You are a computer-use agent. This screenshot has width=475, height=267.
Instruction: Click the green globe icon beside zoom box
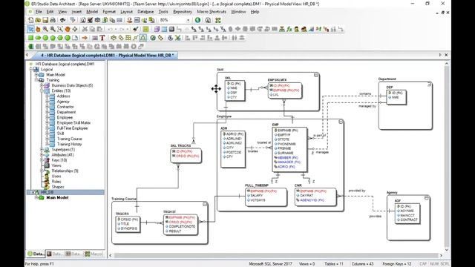pyautogui.click(x=197, y=20)
